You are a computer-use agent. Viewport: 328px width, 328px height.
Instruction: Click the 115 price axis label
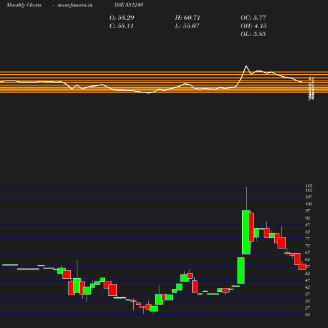(x=308, y=186)
